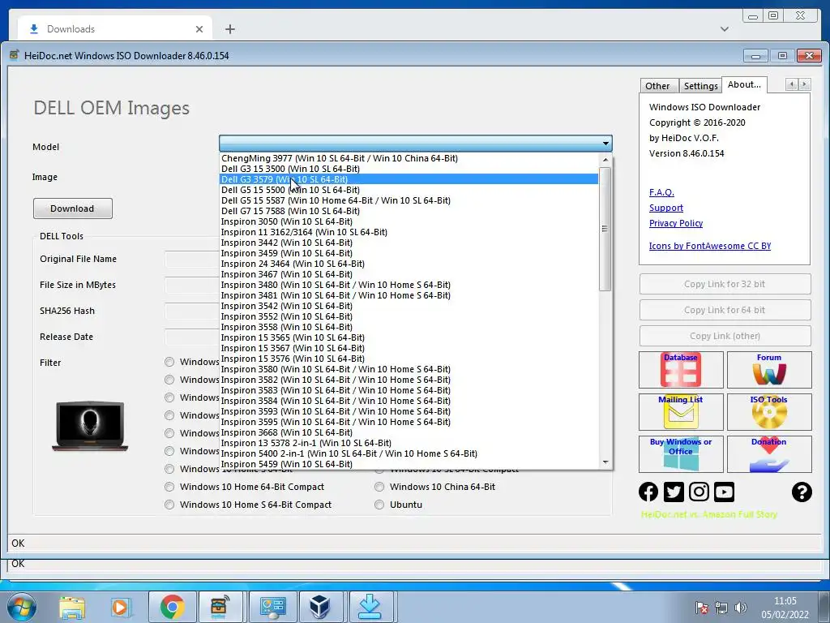The image size is (830, 623).
Task: Choose Dell G3 3579 model entry
Action: (409, 179)
